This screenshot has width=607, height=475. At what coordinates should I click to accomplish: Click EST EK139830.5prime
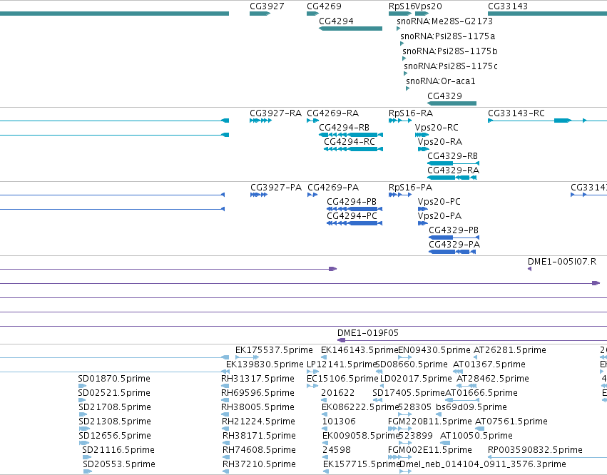coord(265,364)
